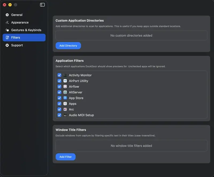214x177 pixels.
Task: Click the Arc browser app icon
Action: (65, 110)
